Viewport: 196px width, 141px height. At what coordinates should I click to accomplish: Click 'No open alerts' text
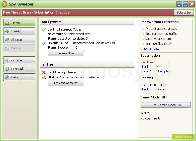(150, 118)
